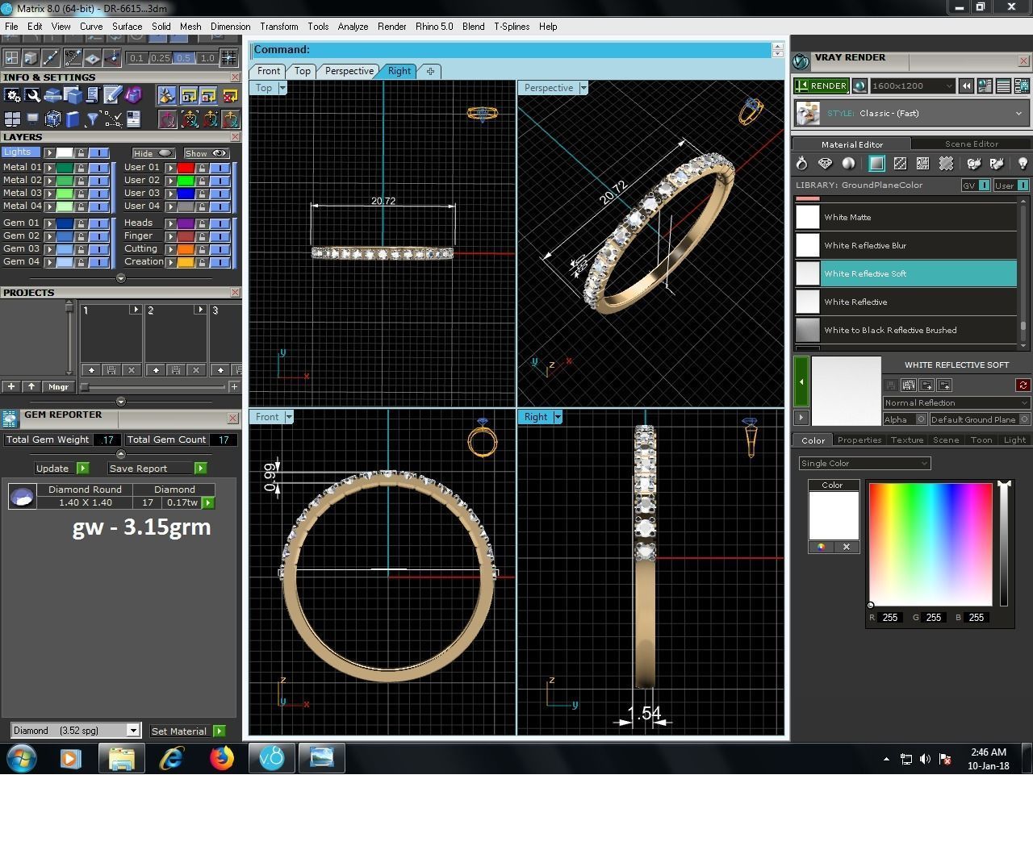Open the Normal Reflection dropdown

coord(957,402)
